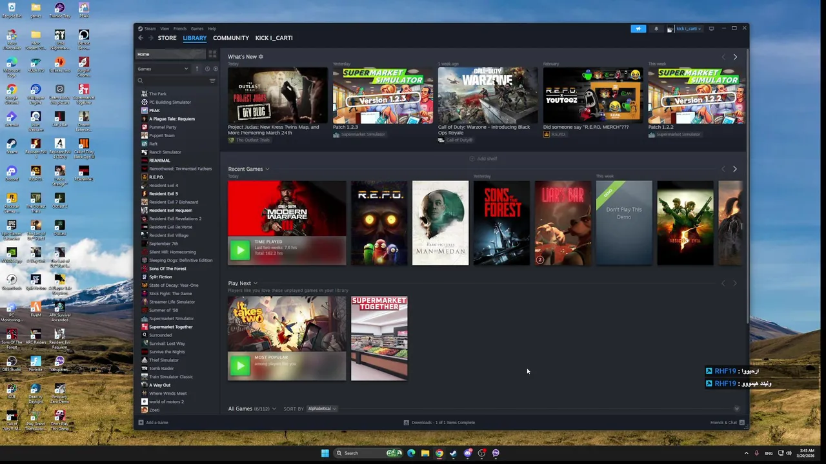Viewport: 826px width, 464px height.
Task: Open Sons of the Forest cover in Recent Games
Action: pyautogui.click(x=501, y=223)
